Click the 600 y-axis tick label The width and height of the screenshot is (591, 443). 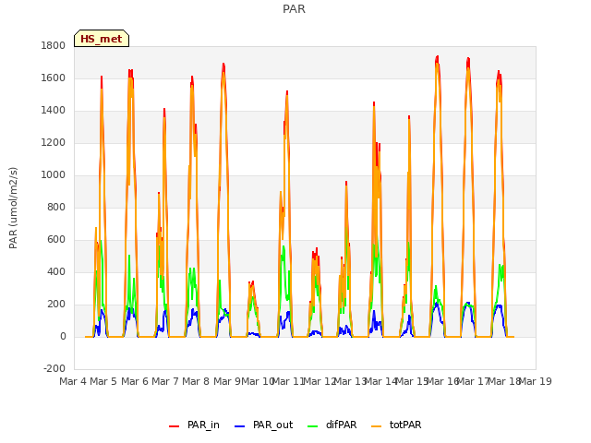click(56, 240)
